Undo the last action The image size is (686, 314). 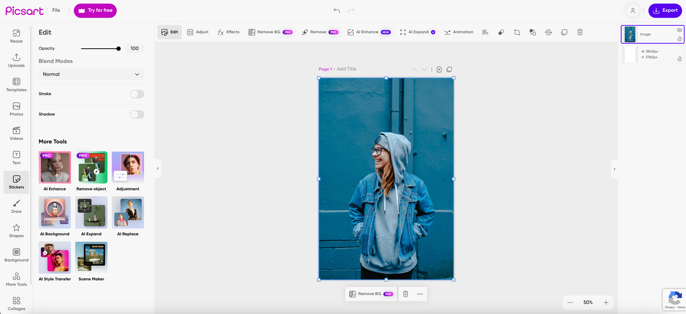337,10
